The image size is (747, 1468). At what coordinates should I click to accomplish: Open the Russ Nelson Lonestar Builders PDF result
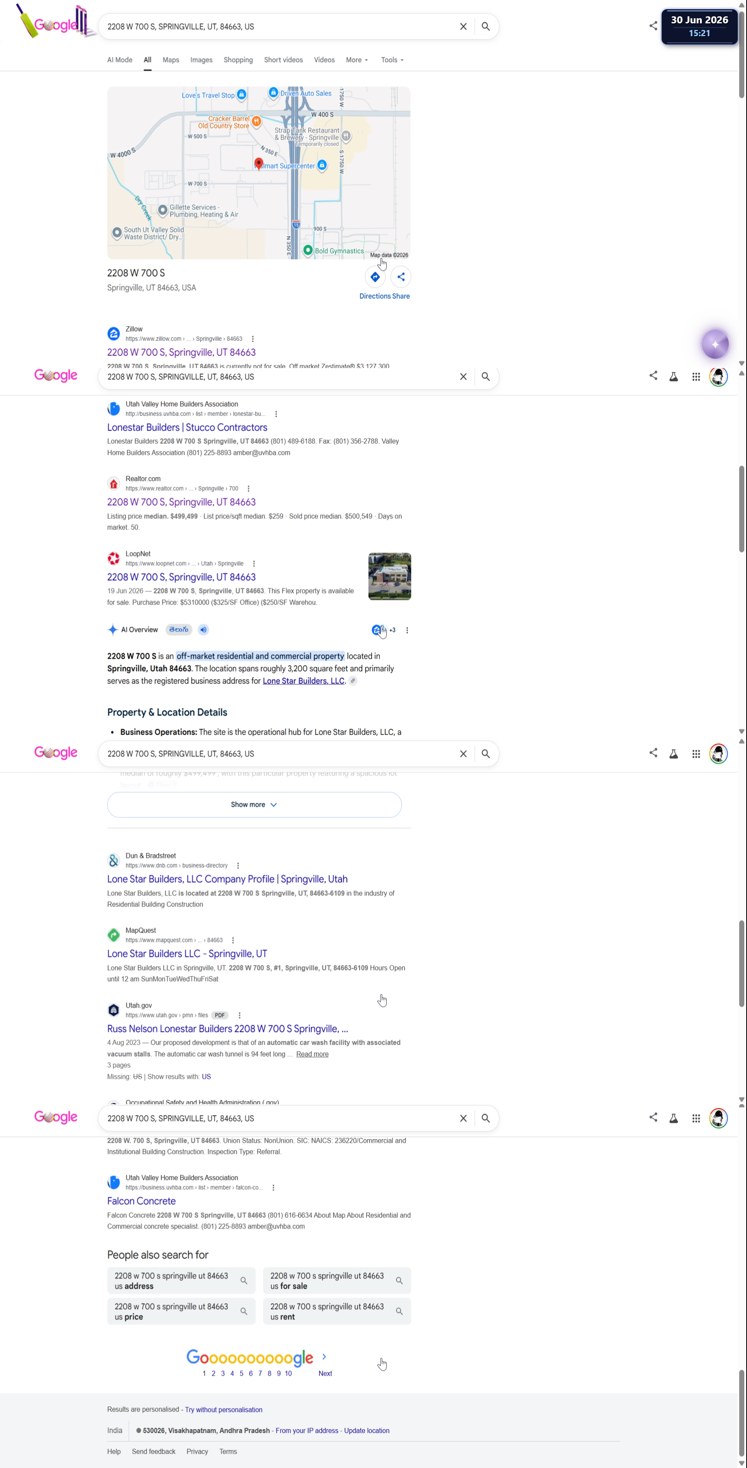tap(227, 1029)
